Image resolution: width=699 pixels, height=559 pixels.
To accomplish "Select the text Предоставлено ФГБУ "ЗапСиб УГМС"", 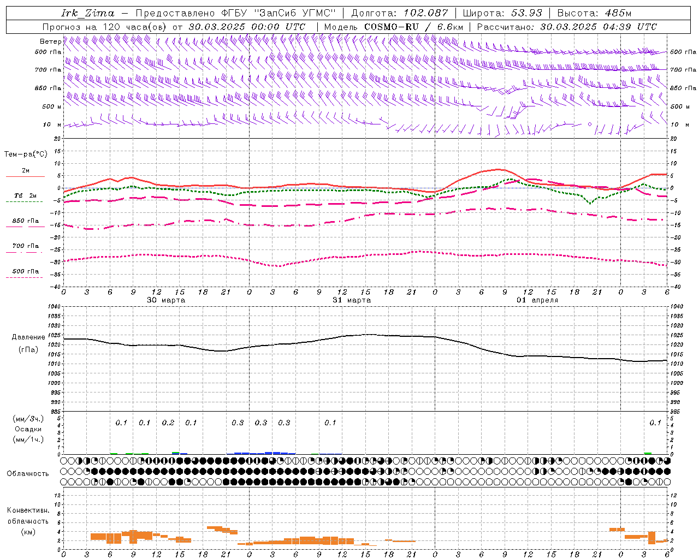I will [235, 13].
